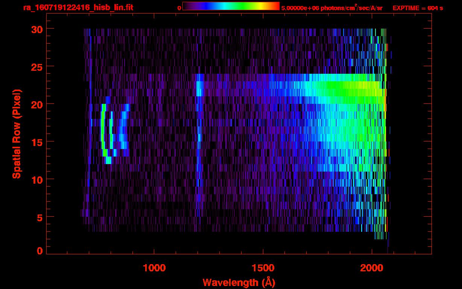Click the 5.00000e+06 photons colorbar maximum label
462x289 pixels.
[332, 8]
